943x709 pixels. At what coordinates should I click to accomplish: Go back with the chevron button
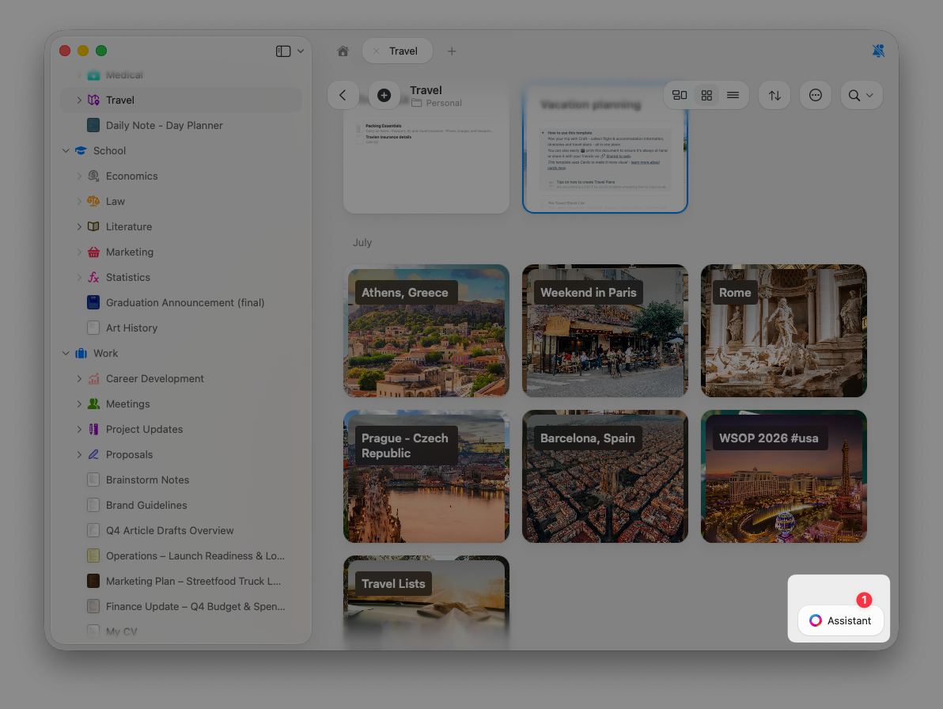coord(343,95)
